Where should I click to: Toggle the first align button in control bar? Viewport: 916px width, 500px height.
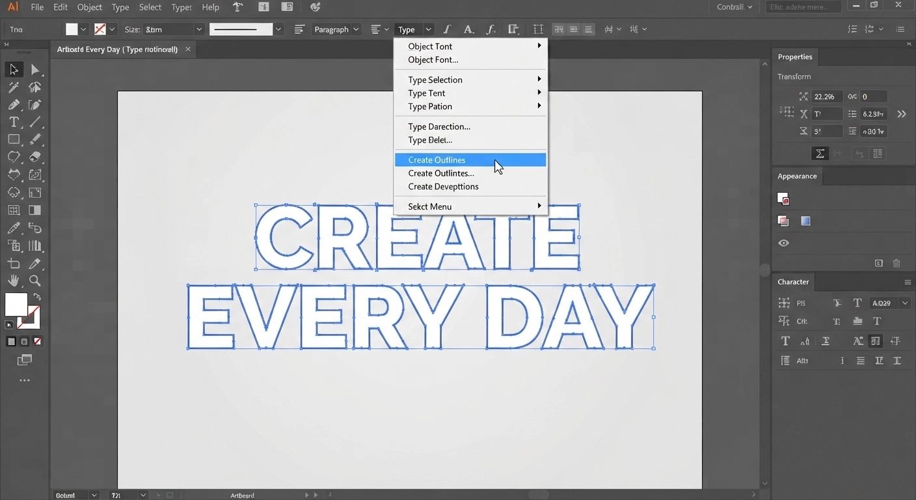559,29
